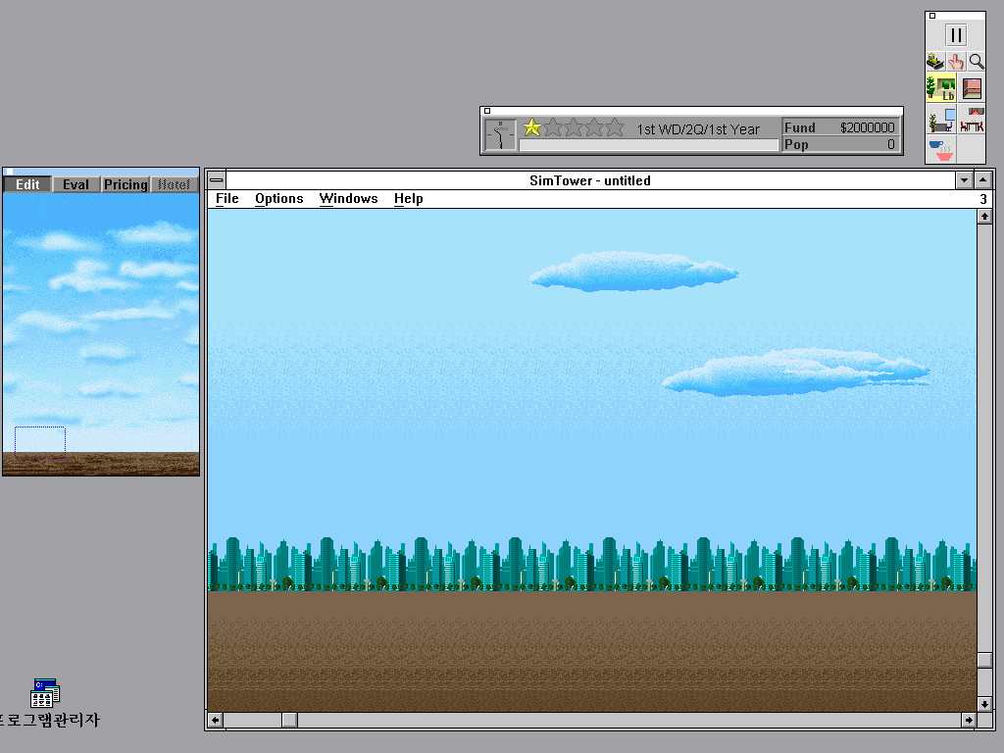Select the magnifying glass query tool
The image size is (1004, 753).
[977, 62]
